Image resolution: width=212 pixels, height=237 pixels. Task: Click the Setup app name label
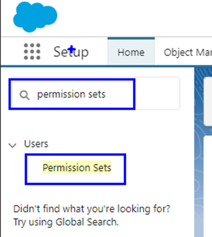(x=71, y=52)
